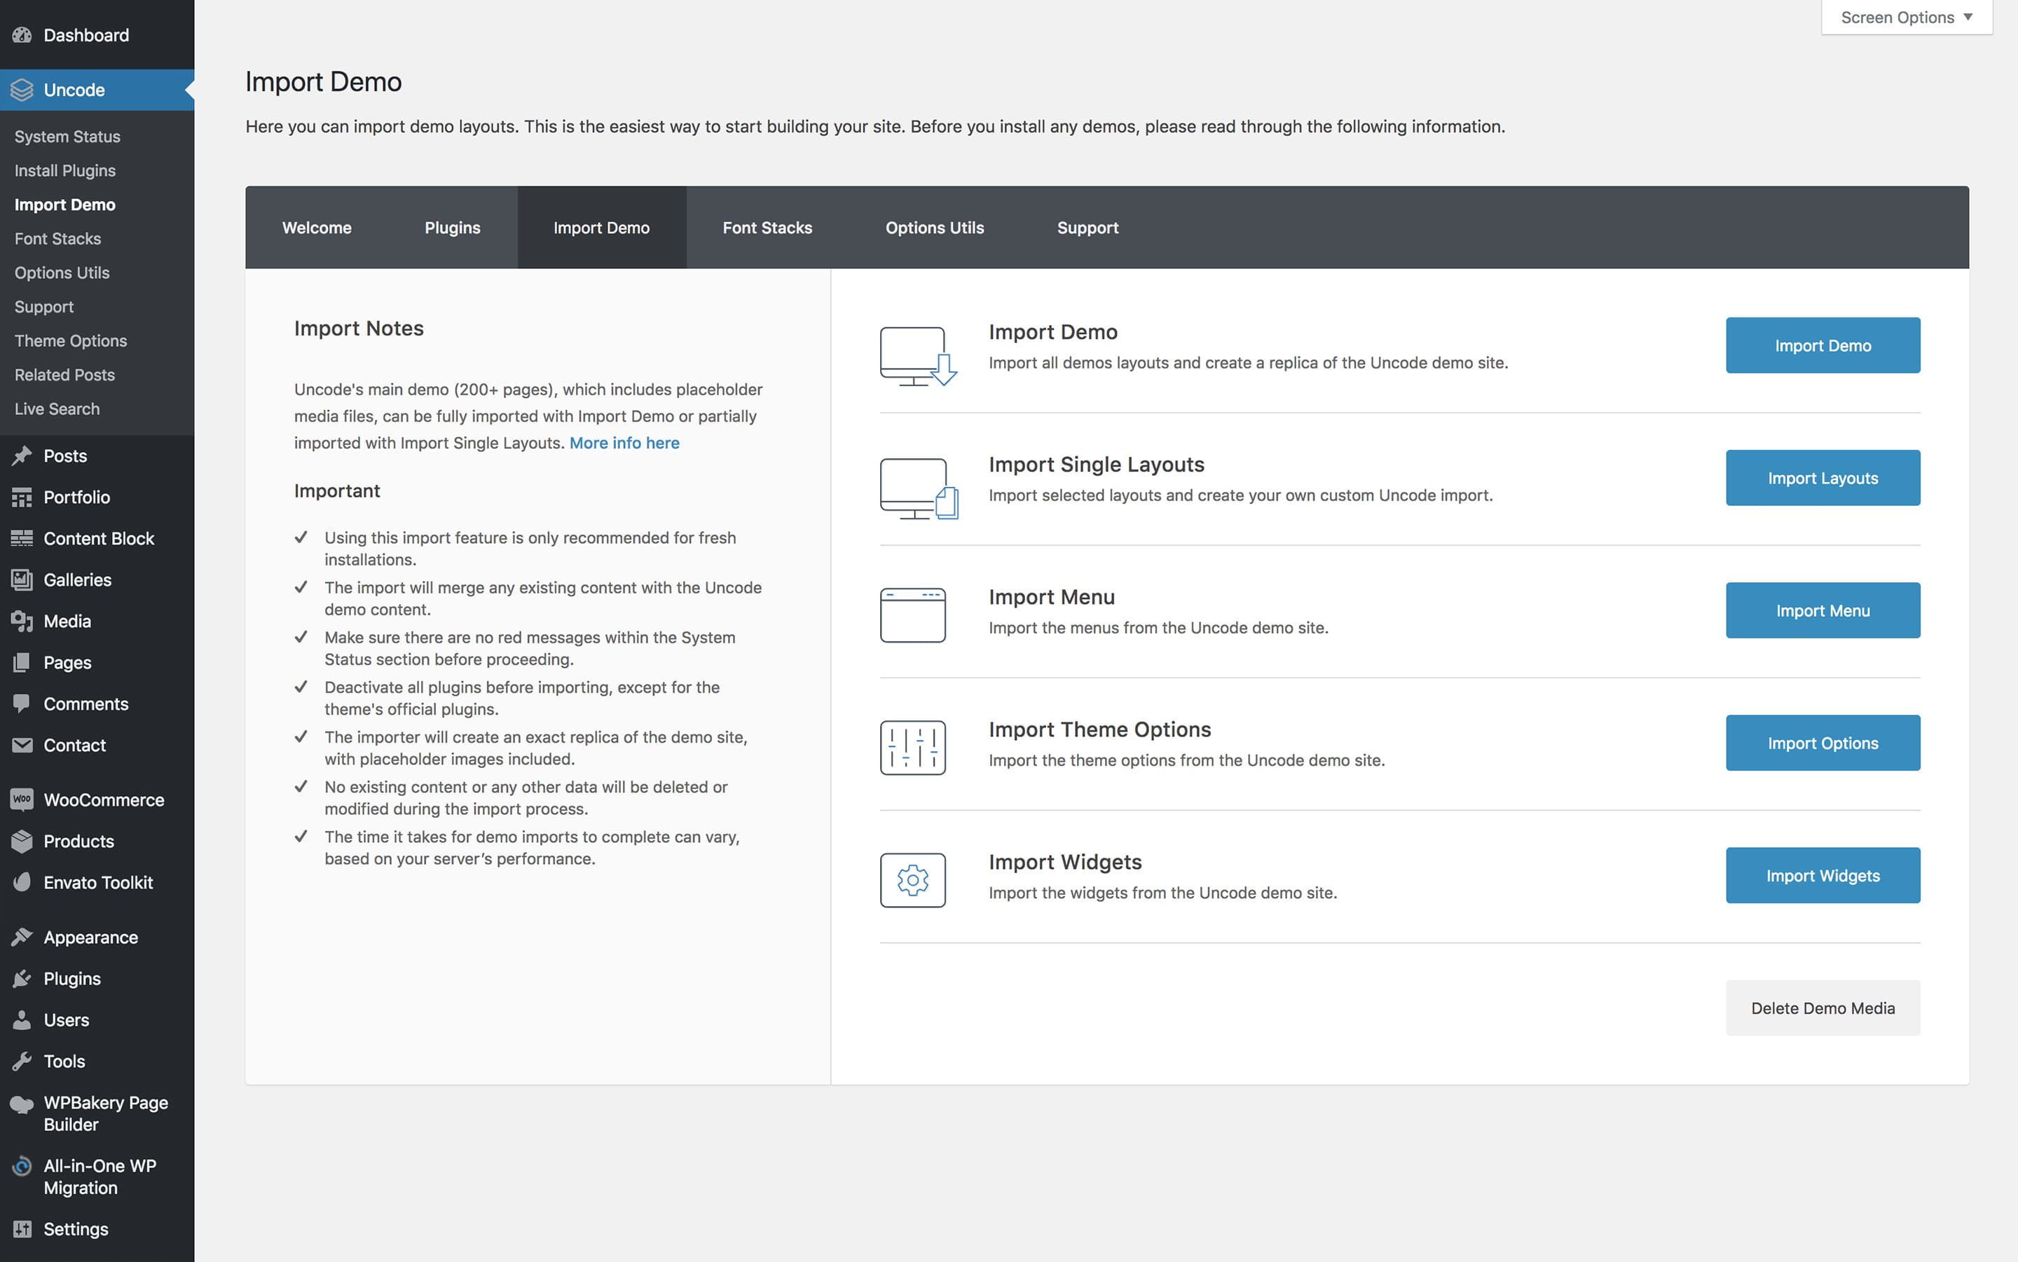The width and height of the screenshot is (2018, 1262).
Task: Click the Portfolio grid icon in sidebar
Action: tap(22, 498)
